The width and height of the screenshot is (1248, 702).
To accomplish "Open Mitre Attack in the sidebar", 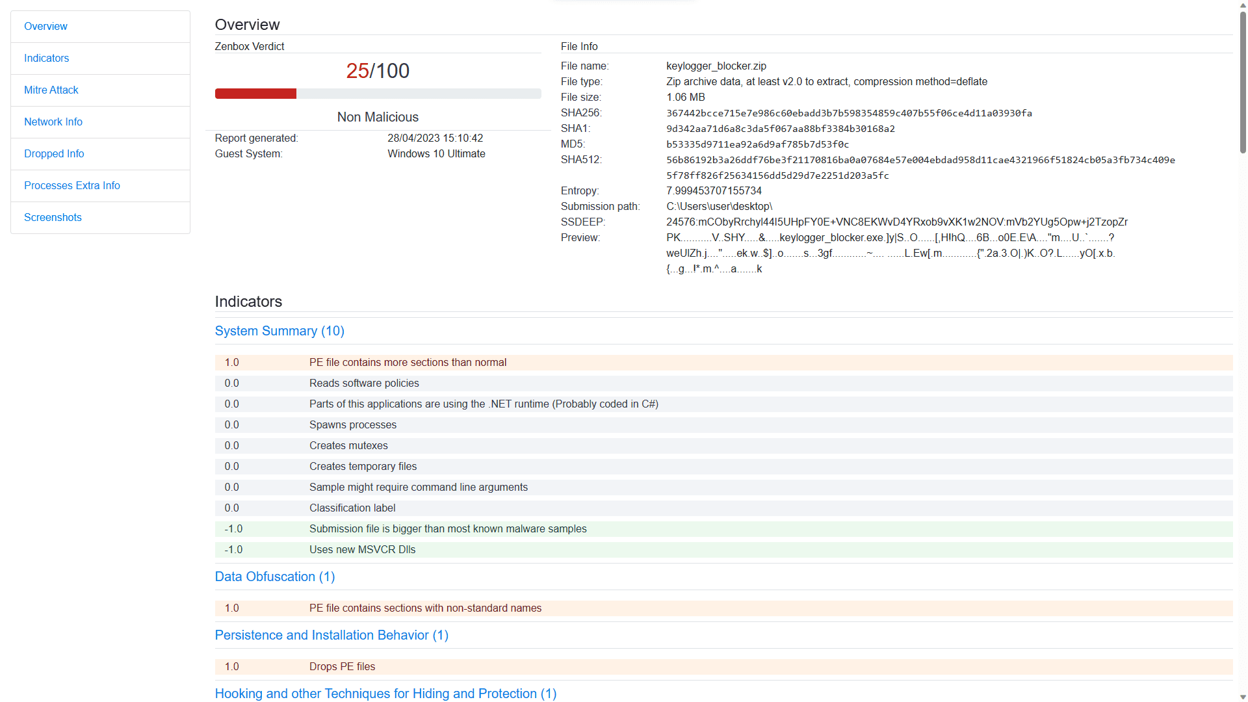I will (x=51, y=90).
